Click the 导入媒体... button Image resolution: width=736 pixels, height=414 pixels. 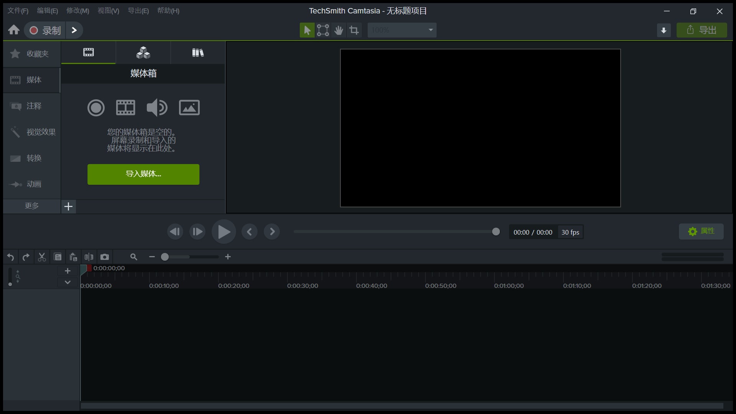[x=143, y=174]
